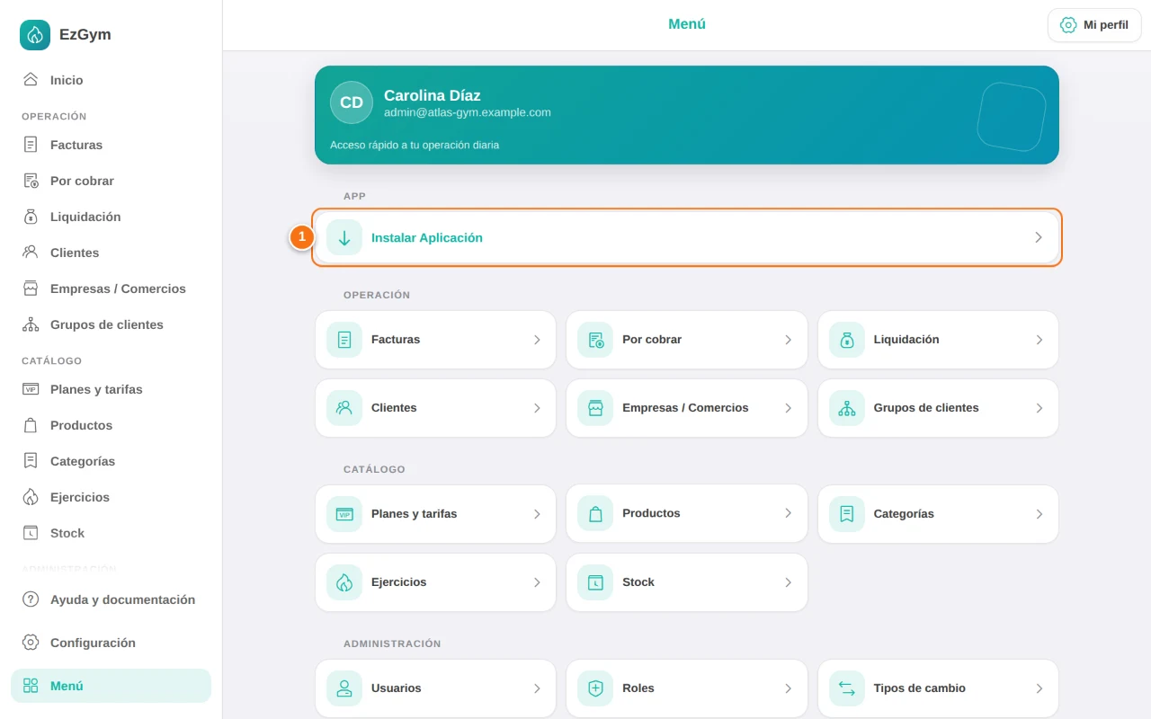
Task: Click the Usuarios person icon on card
Action: [344, 688]
